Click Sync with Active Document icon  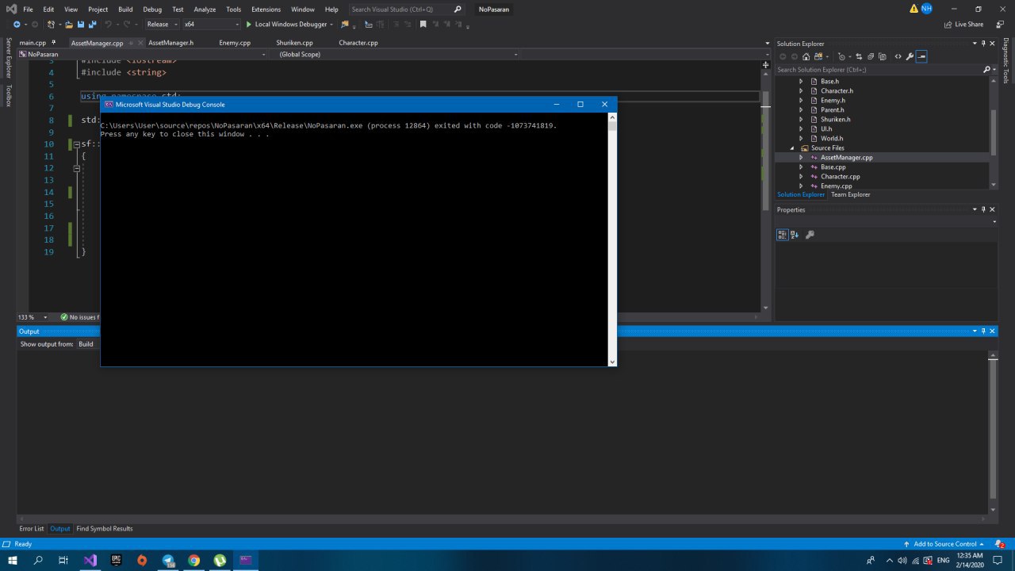tap(859, 56)
